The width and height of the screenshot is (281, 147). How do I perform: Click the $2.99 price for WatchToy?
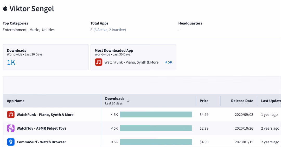click(x=204, y=128)
